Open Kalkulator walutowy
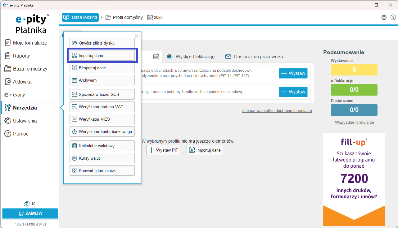The image size is (398, 228). point(102,146)
